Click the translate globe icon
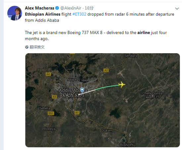 [27, 47]
